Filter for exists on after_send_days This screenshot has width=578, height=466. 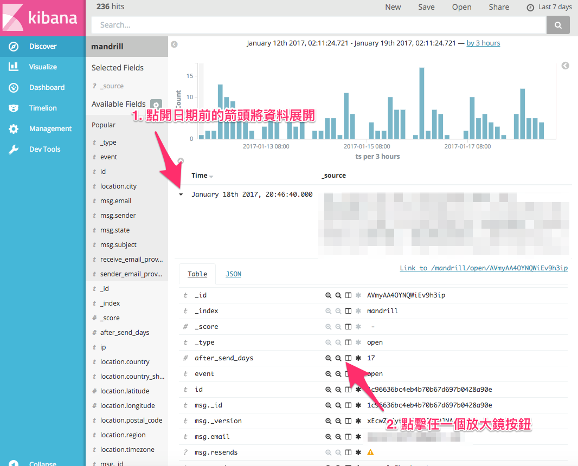click(x=358, y=358)
